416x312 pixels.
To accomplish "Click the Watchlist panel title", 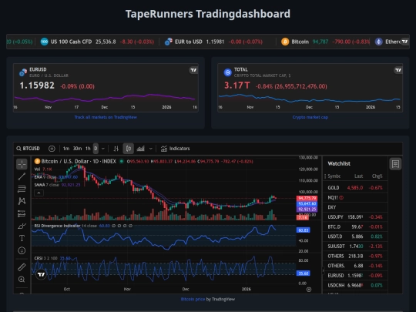I will pyautogui.click(x=339, y=163).
